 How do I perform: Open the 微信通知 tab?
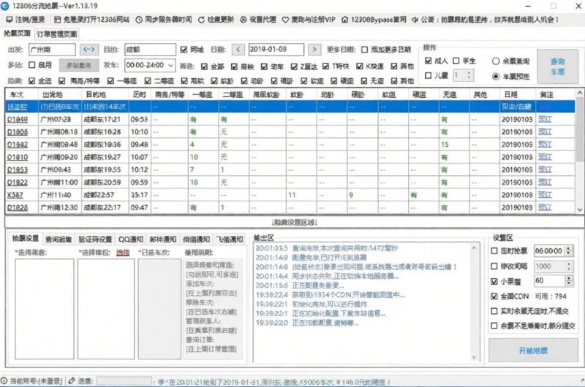(196, 239)
